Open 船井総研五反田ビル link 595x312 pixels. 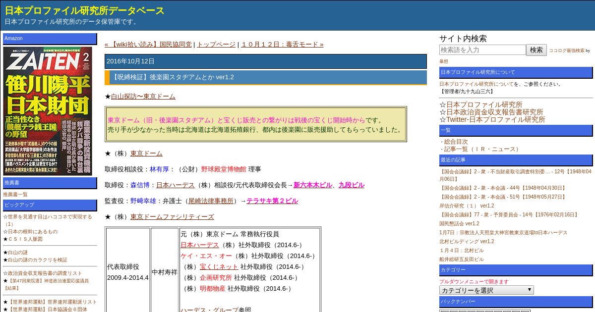coord(462,259)
